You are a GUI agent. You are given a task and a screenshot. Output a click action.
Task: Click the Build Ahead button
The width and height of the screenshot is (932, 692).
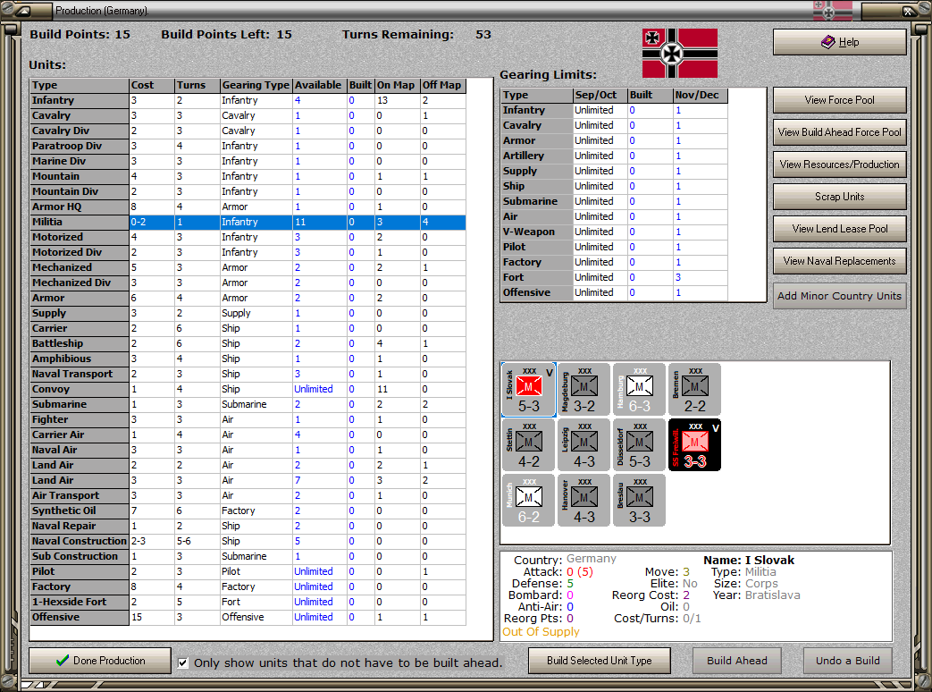click(x=736, y=661)
